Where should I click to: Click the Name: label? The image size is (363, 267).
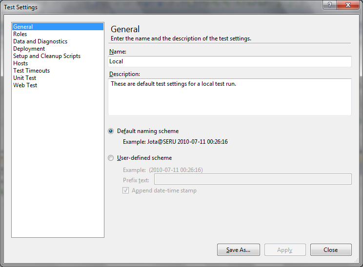pyautogui.click(x=118, y=52)
